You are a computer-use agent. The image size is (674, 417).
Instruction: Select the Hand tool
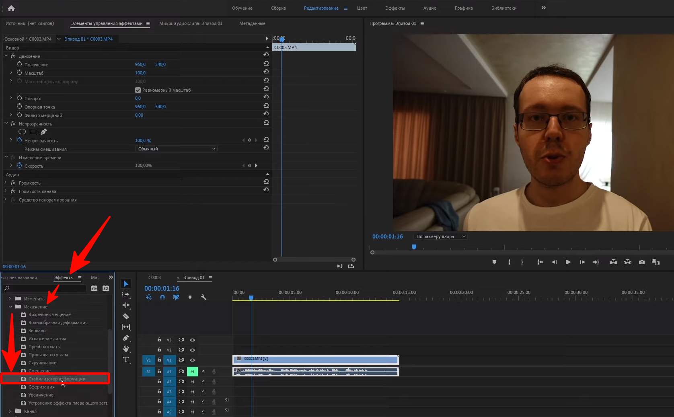pos(126,349)
